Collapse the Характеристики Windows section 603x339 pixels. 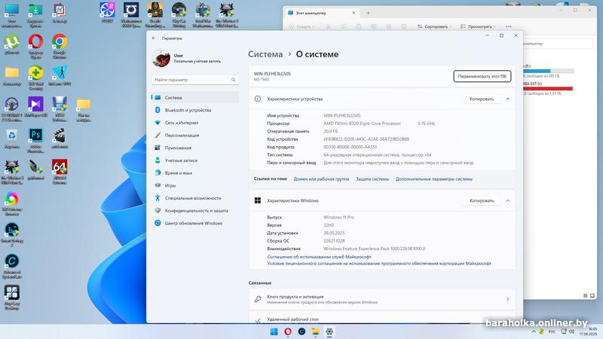click(507, 200)
